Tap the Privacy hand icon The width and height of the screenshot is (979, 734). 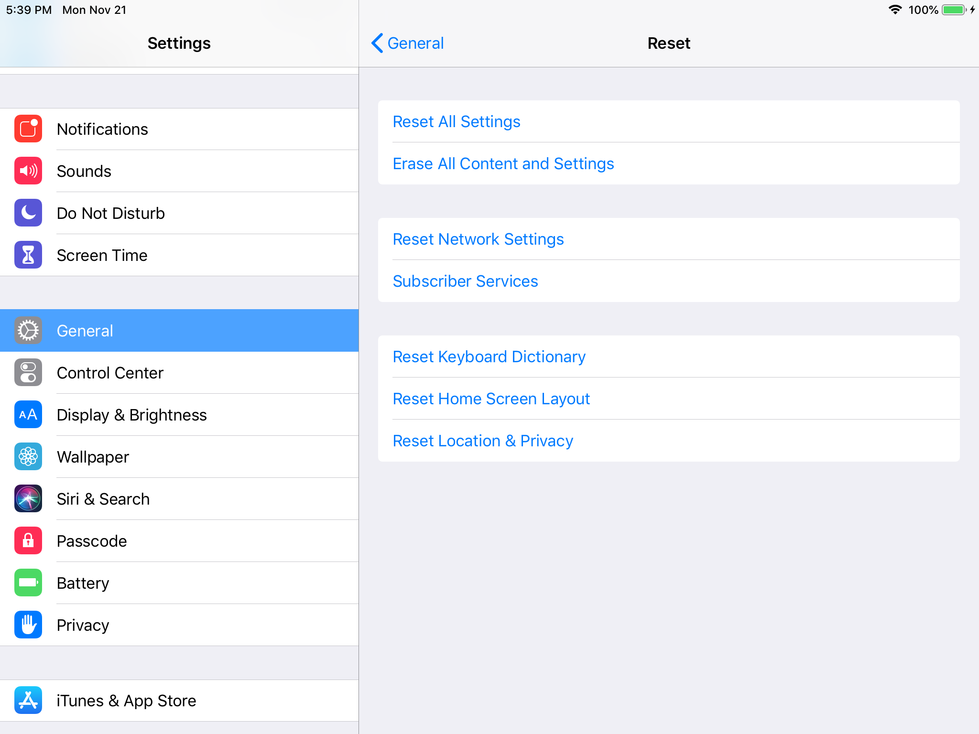(28, 625)
